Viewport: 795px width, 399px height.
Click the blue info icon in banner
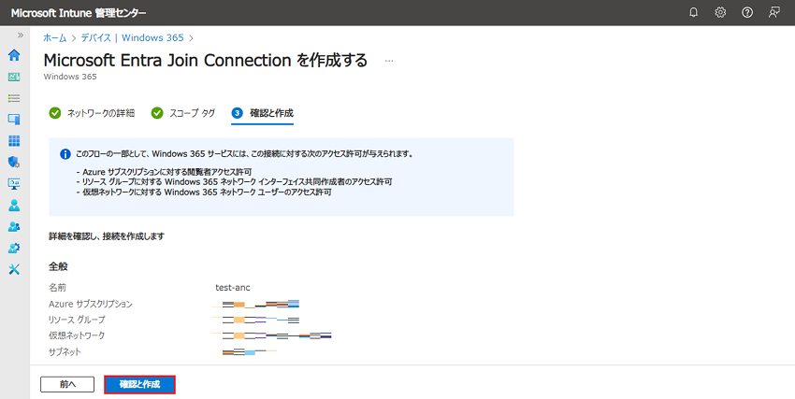65,154
